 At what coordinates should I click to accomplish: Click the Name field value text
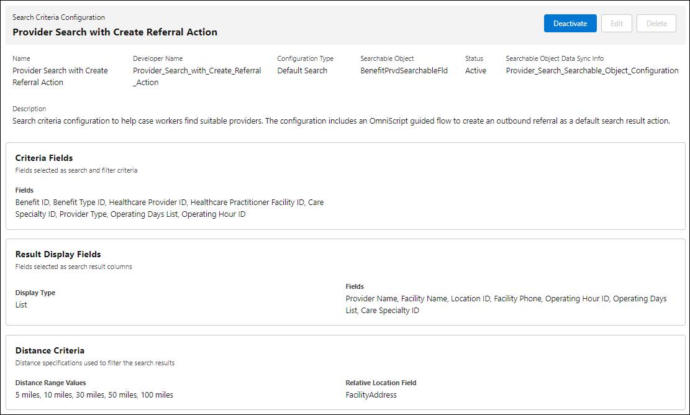pos(60,76)
